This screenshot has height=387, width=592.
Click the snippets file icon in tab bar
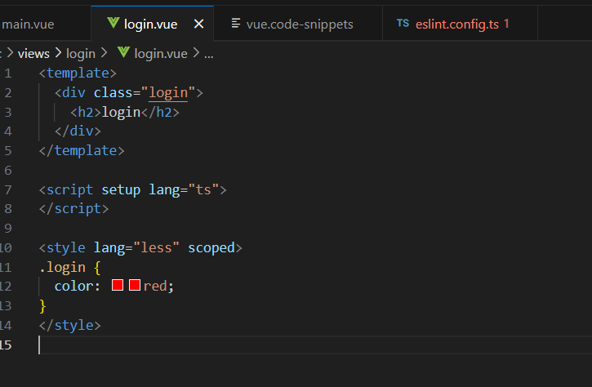[236, 24]
